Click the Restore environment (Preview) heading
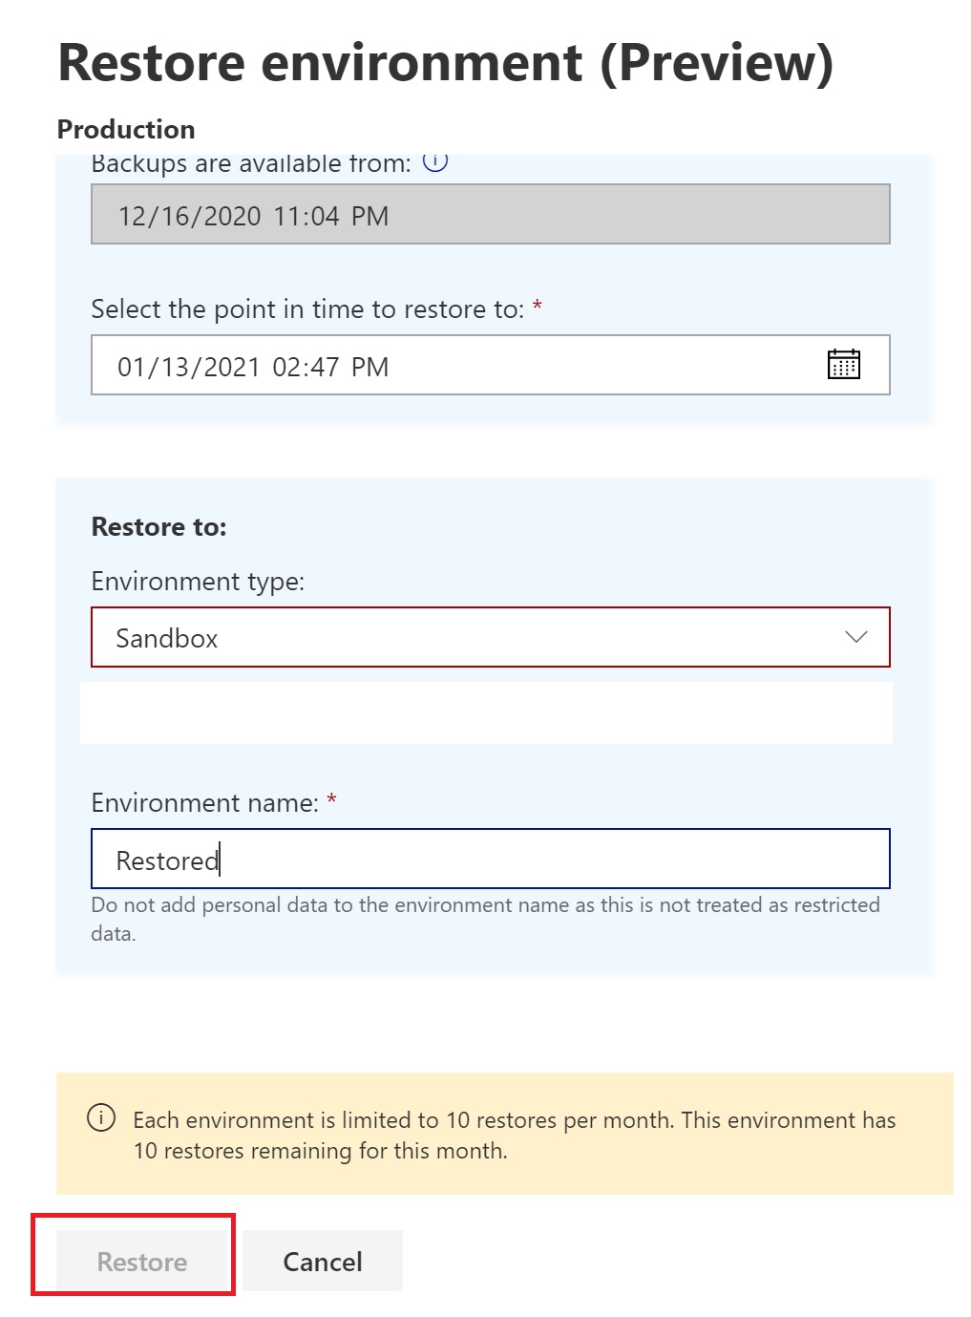The width and height of the screenshot is (971, 1317). pos(446,63)
